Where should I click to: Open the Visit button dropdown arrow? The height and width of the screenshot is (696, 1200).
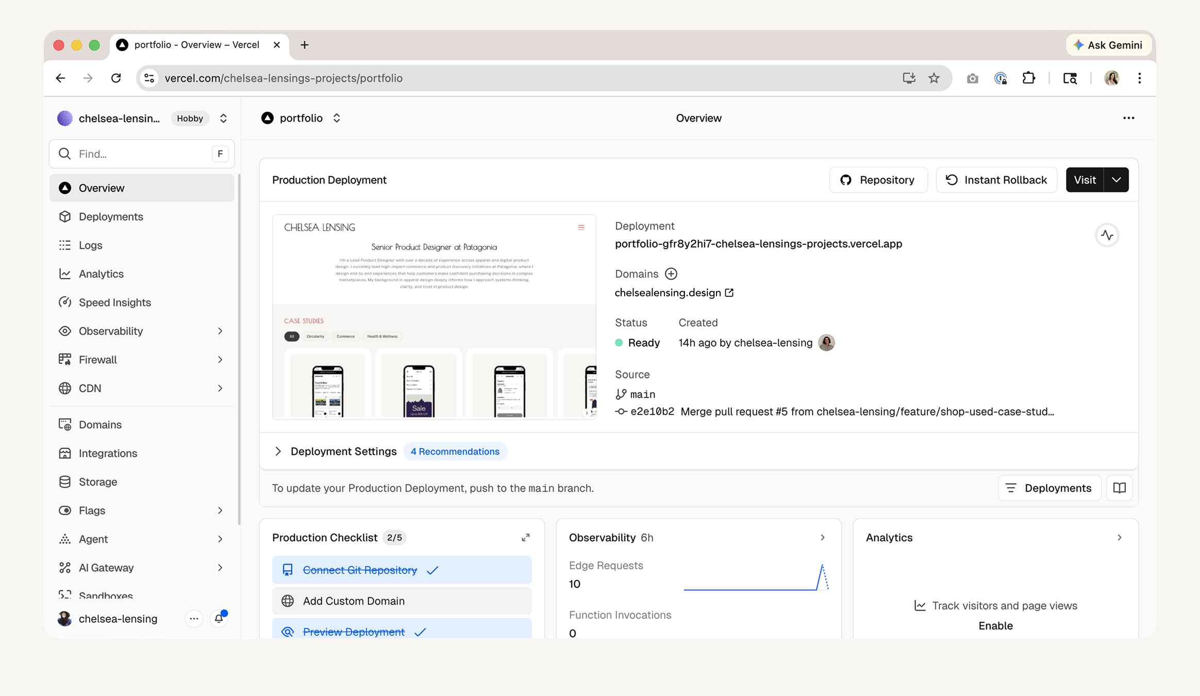pyautogui.click(x=1116, y=180)
